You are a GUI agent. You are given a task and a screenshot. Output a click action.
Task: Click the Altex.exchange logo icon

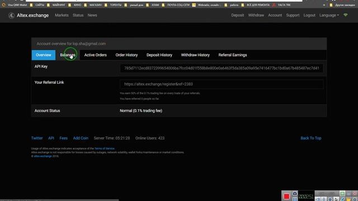tap(11, 16)
